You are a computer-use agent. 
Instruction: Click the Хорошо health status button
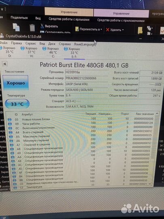16,83
